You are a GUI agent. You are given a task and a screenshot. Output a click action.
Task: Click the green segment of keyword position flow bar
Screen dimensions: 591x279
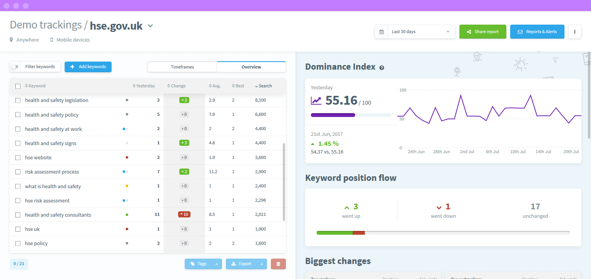[x=335, y=233]
